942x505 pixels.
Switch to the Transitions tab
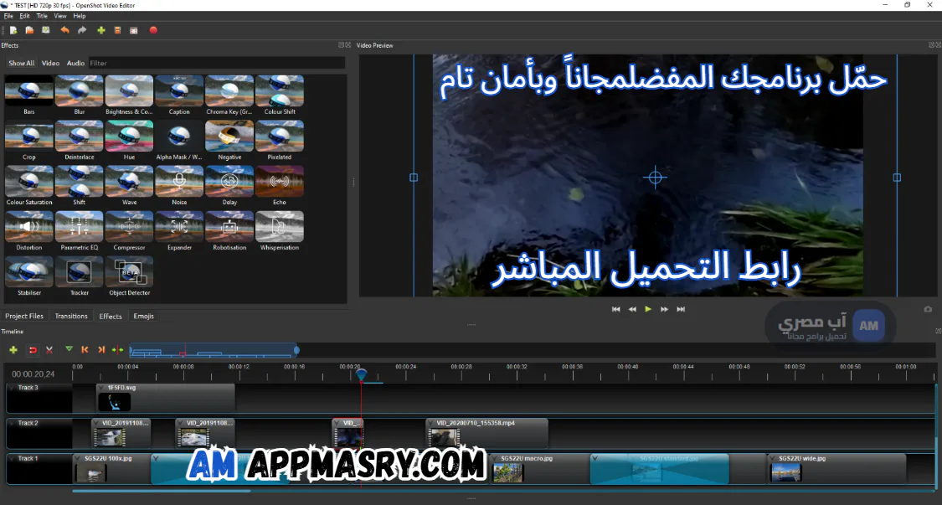[71, 317]
